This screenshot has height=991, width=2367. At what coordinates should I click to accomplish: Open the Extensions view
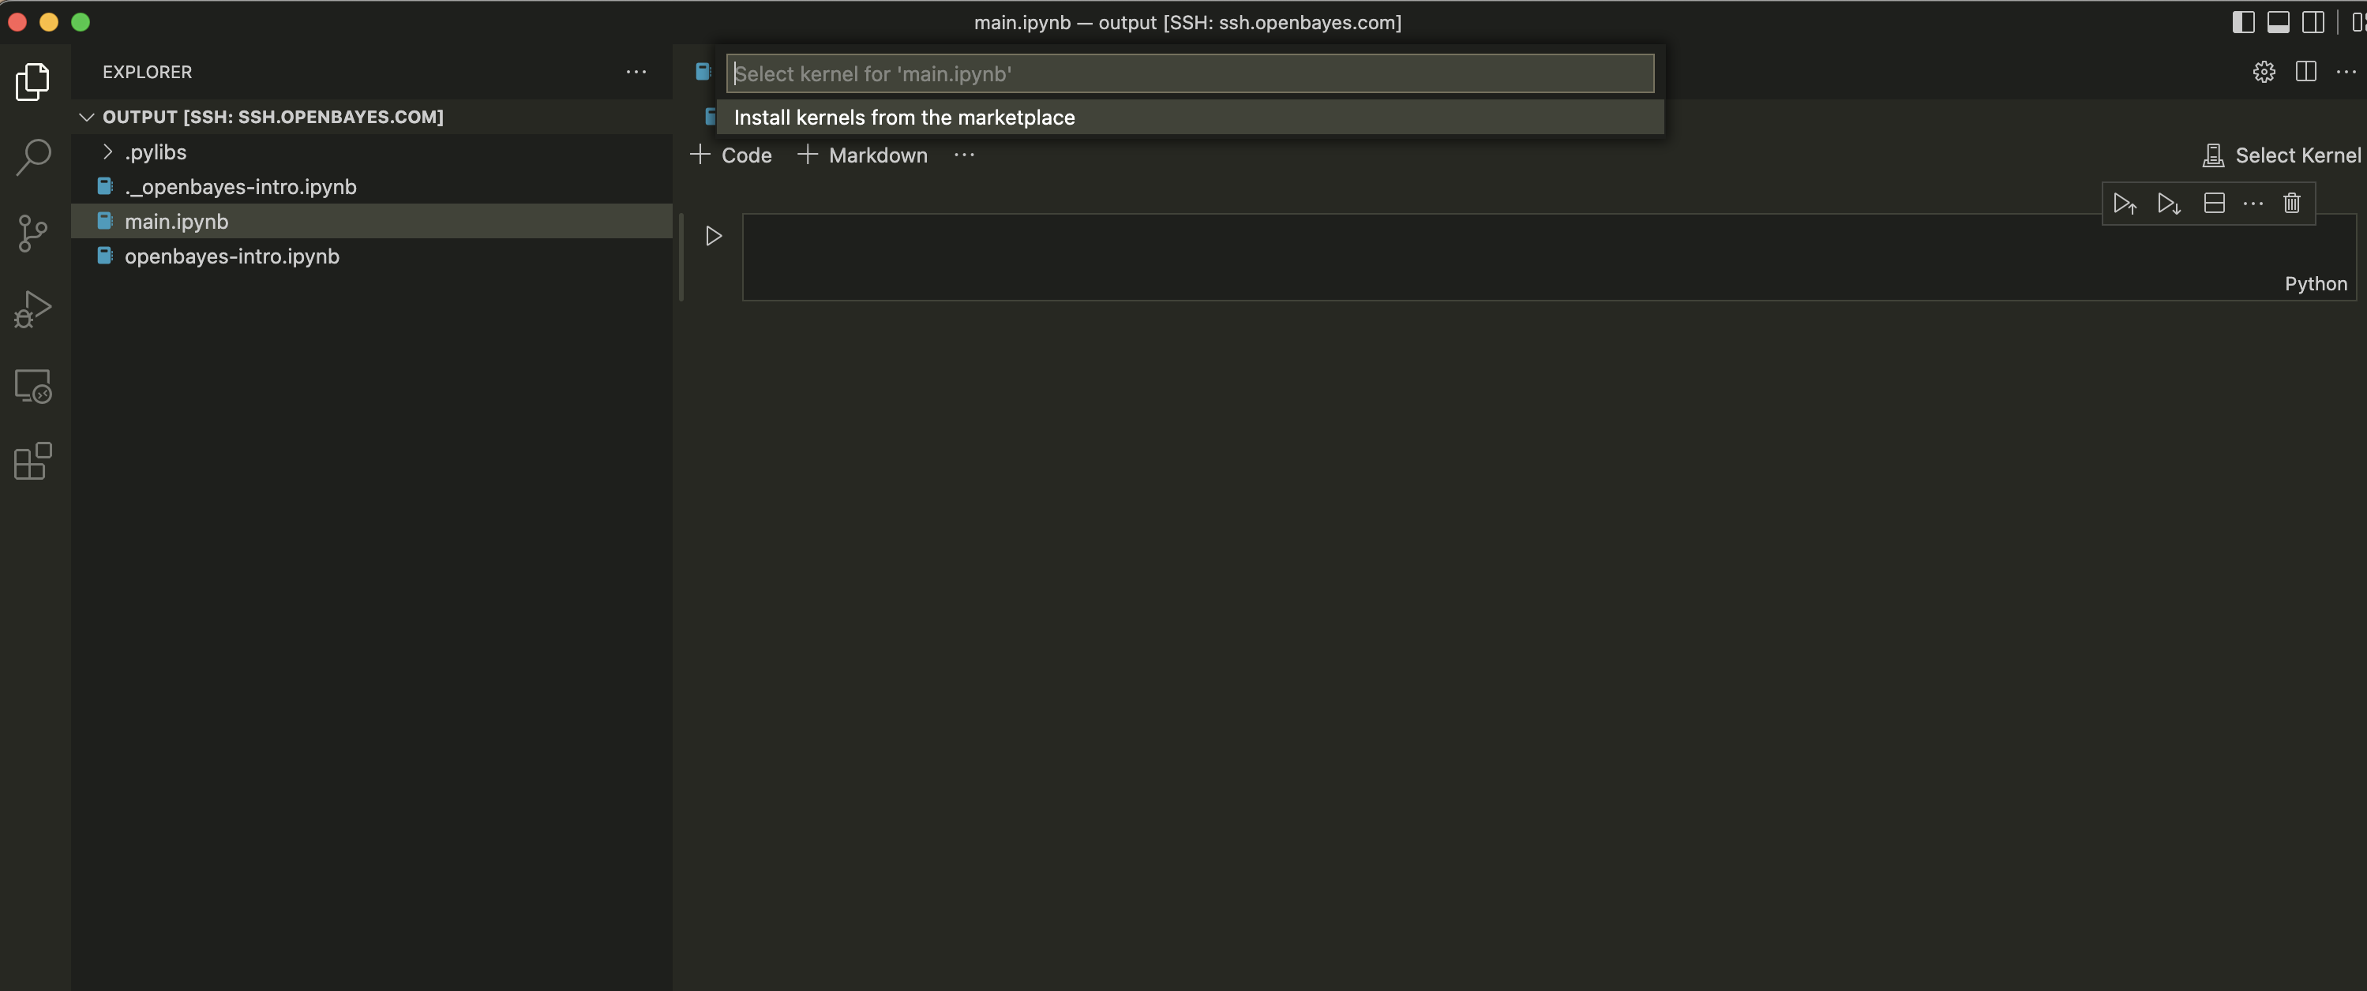33,461
